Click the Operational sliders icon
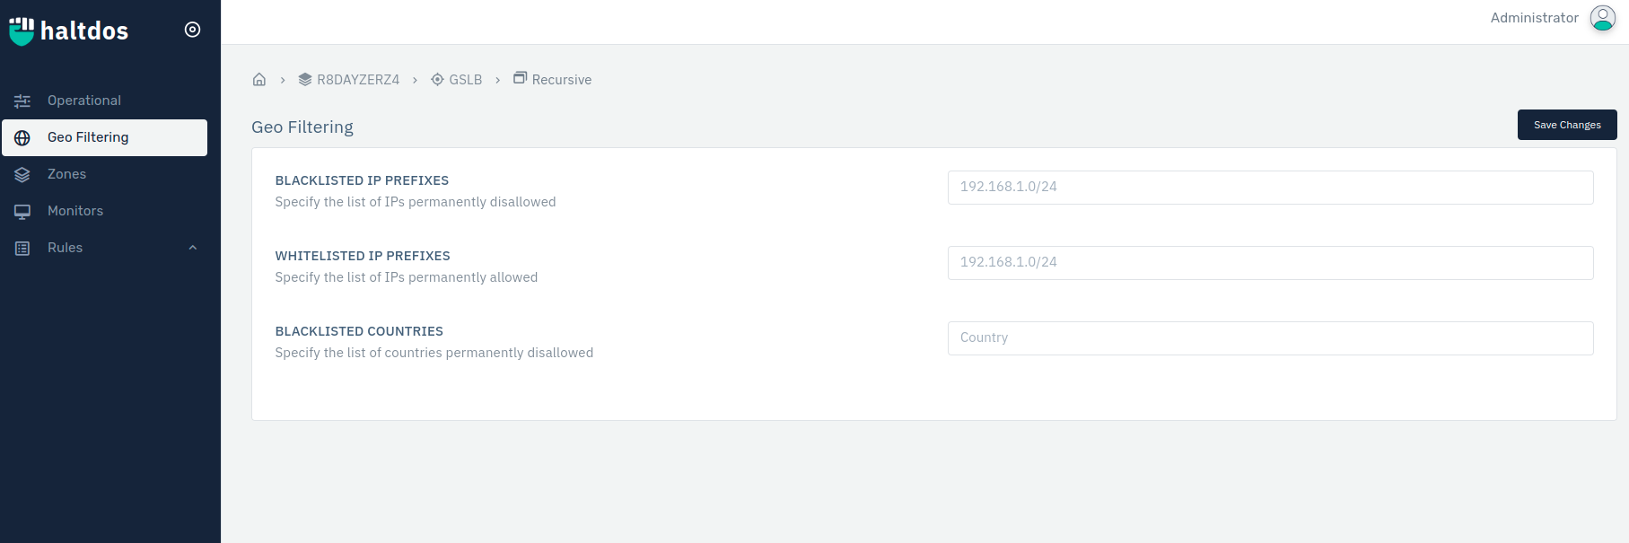The width and height of the screenshot is (1629, 543). point(22,101)
